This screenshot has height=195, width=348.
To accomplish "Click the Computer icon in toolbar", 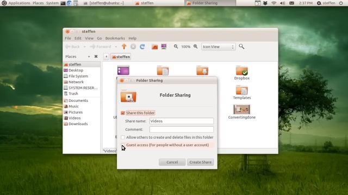I will (164, 47).
